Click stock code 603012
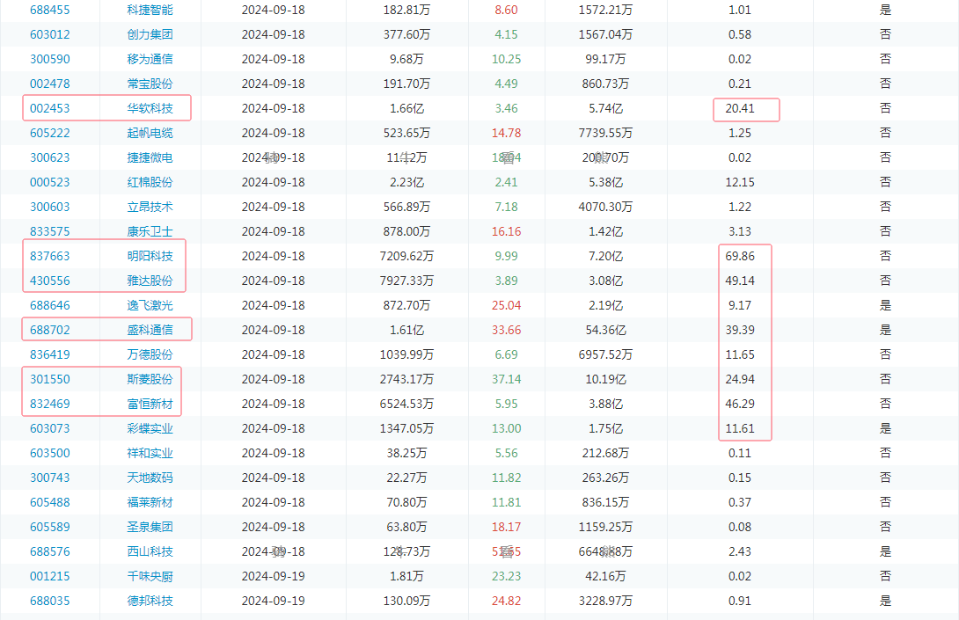The width and height of the screenshot is (959, 620). click(49, 34)
